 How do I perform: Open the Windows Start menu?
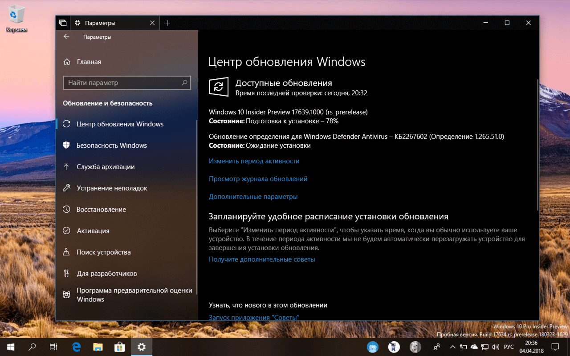tap(11, 347)
